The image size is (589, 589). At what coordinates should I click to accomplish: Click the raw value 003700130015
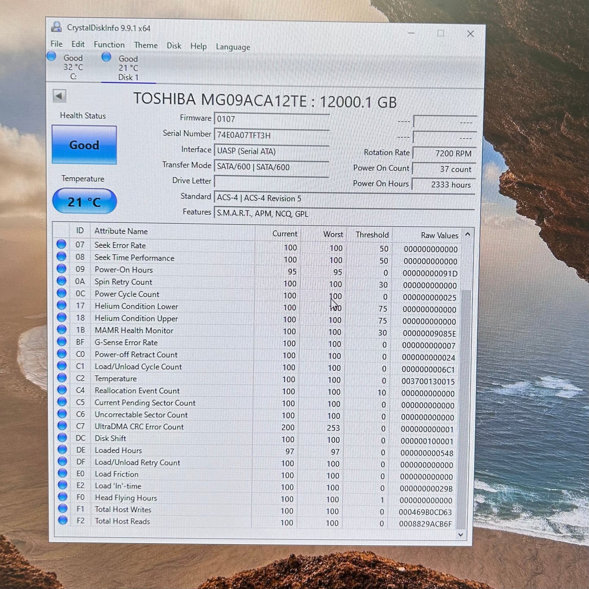point(428,382)
